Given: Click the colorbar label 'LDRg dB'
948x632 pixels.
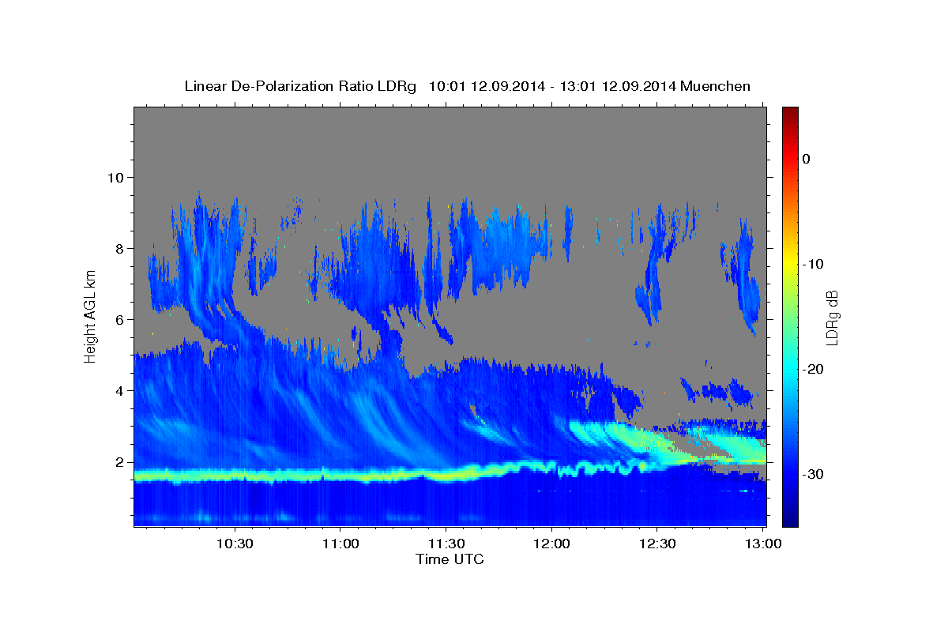Looking at the screenshot, I should point(832,318).
